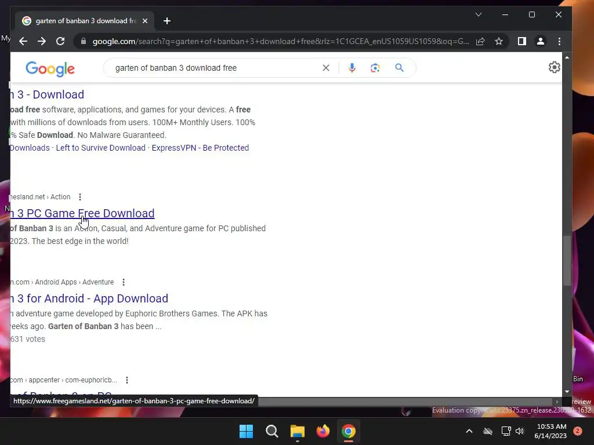Open notification badge in taskbar
This screenshot has width=594, height=445.
coord(578,431)
